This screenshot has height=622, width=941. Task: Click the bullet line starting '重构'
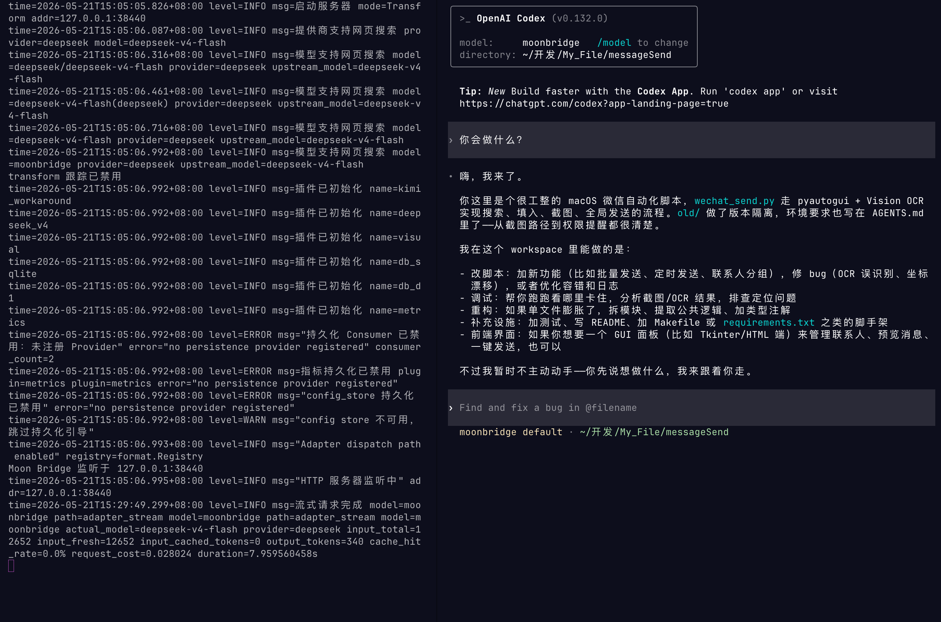coord(625,310)
